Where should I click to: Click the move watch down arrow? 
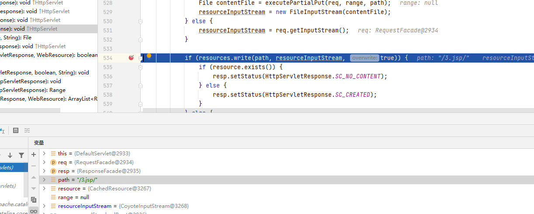34,188
